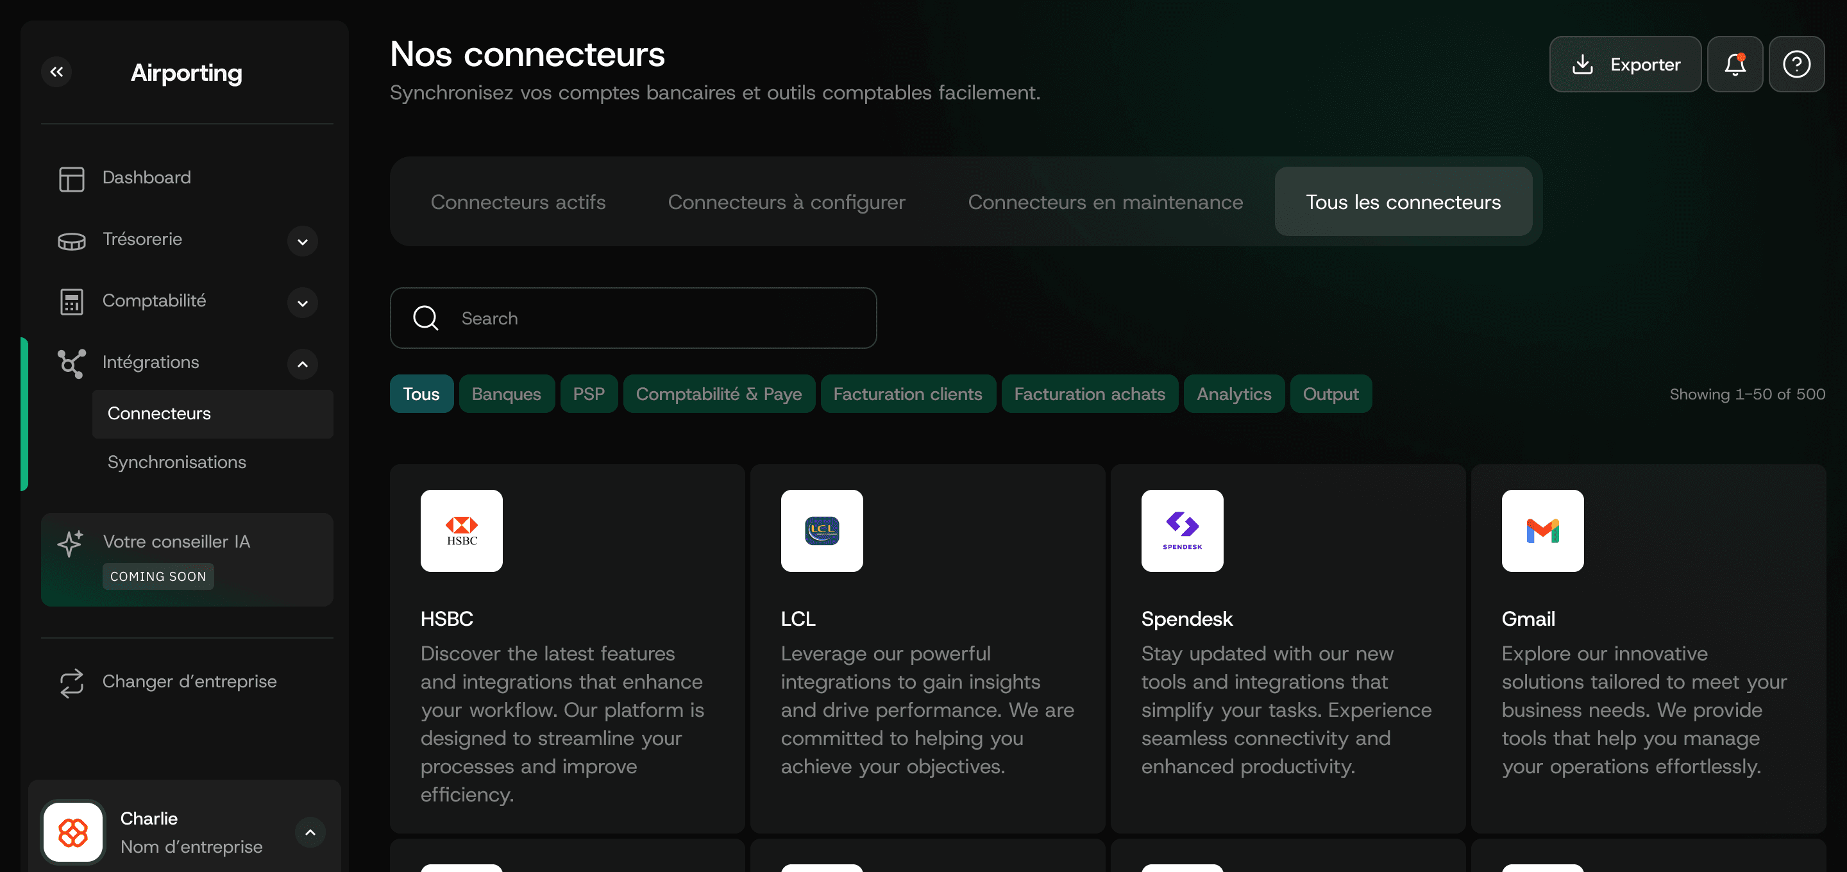Expand the Trésorerie submenu chevron
This screenshot has height=872, width=1847.
coord(303,242)
